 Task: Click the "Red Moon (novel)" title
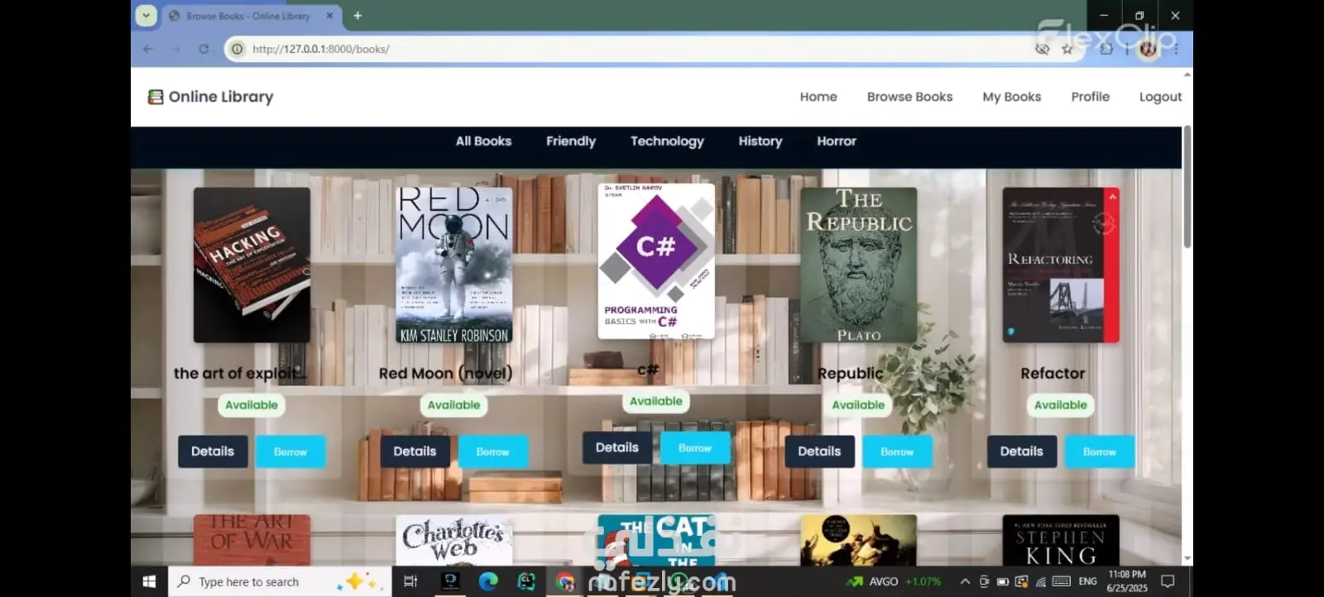click(x=446, y=374)
